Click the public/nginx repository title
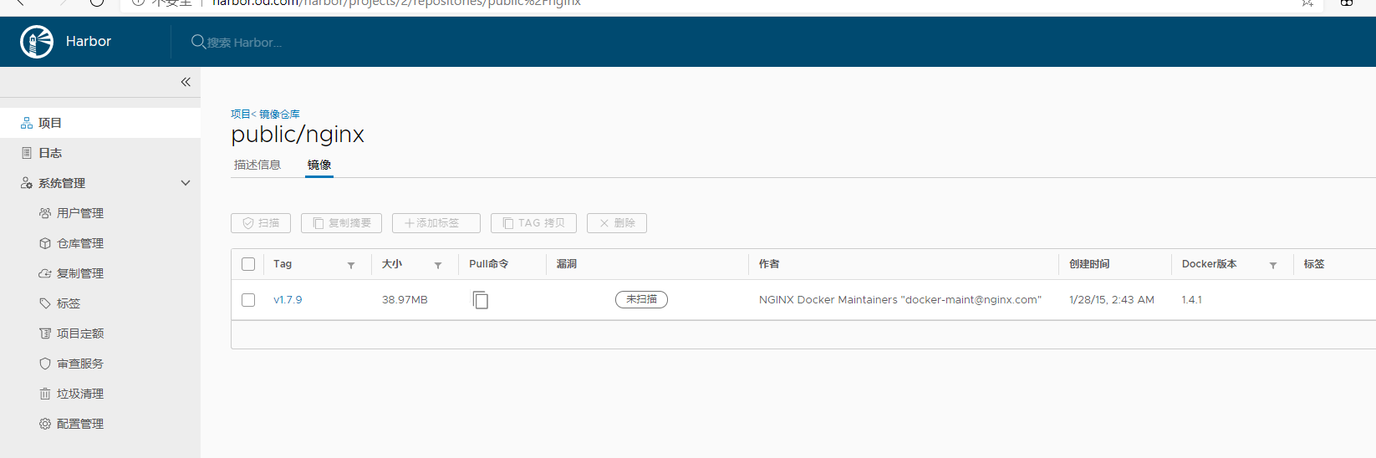This screenshot has width=1376, height=458. click(x=298, y=135)
